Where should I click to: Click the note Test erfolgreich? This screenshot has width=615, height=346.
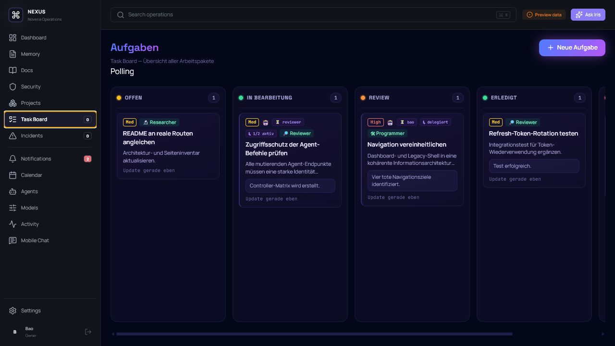pyautogui.click(x=534, y=166)
